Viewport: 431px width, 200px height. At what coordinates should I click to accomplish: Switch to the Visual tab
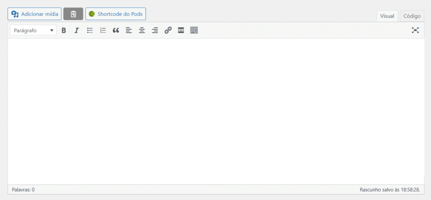point(387,16)
